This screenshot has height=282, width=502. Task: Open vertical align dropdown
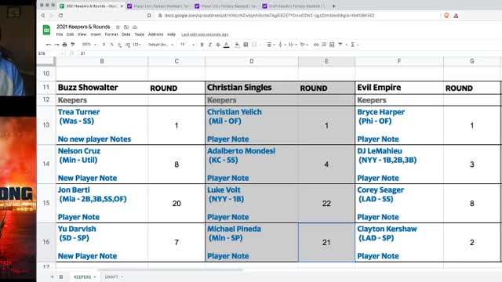click(282, 45)
